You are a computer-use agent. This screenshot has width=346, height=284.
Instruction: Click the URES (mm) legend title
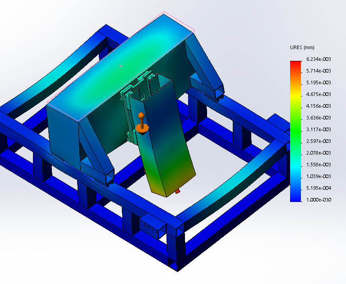pos(302,47)
